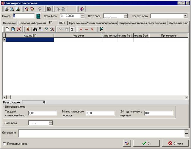Viewport: 191px width, 149px height.
Task: Expand the Секретность dropdown
Action: pos(185,16)
